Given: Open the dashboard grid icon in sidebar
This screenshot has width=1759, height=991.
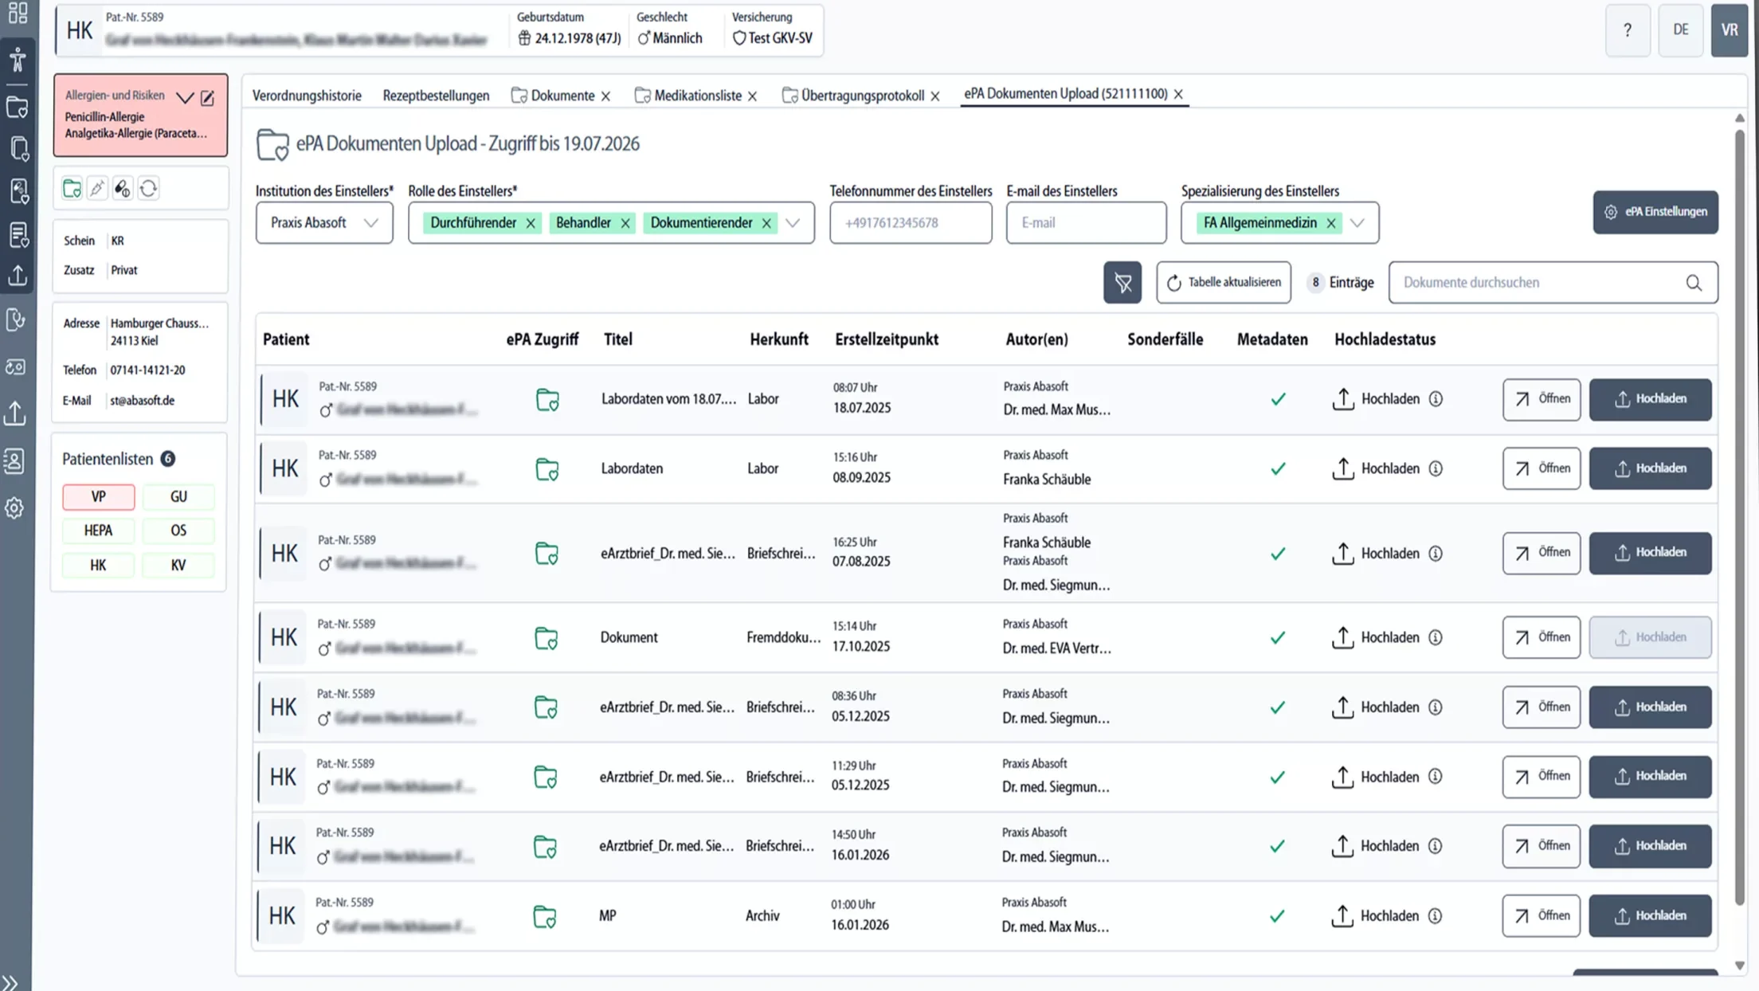Looking at the screenshot, I should tap(18, 13).
